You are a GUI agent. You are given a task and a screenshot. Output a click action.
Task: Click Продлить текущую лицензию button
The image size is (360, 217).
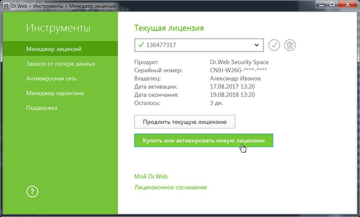coord(184,122)
